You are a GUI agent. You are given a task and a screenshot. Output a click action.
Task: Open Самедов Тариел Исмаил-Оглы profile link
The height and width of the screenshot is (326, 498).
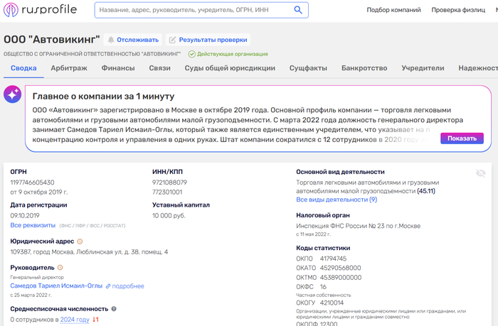click(56, 286)
